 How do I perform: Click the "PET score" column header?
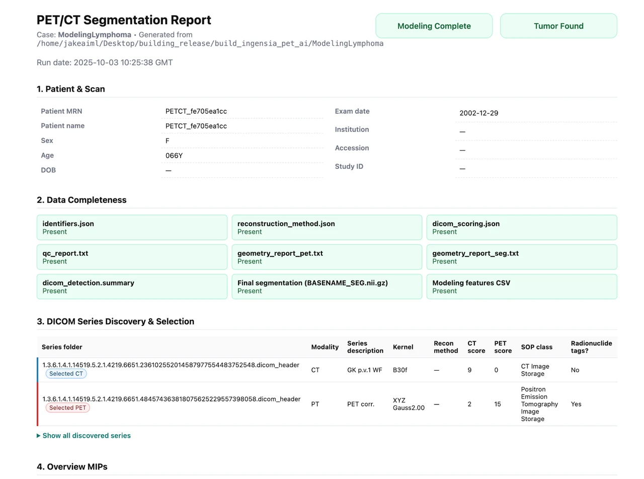(x=502, y=347)
